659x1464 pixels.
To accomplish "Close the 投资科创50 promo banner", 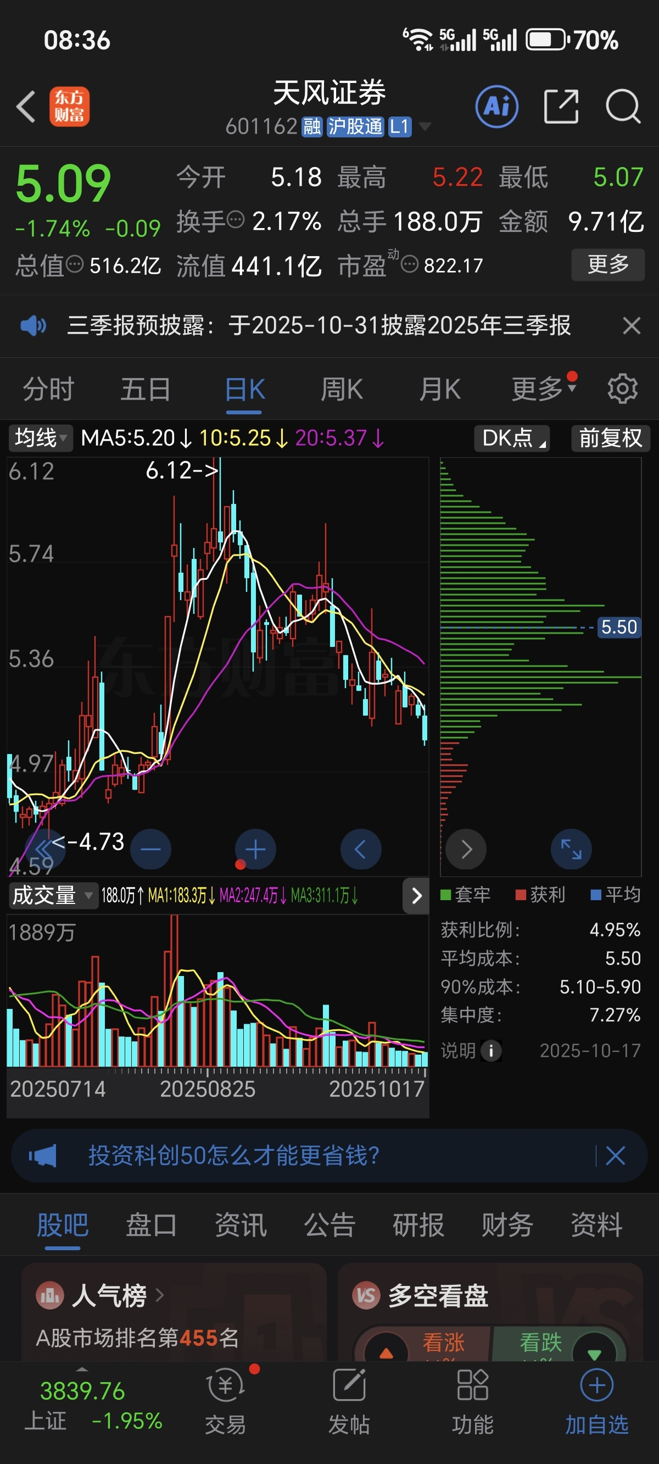I will pos(615,1155).
